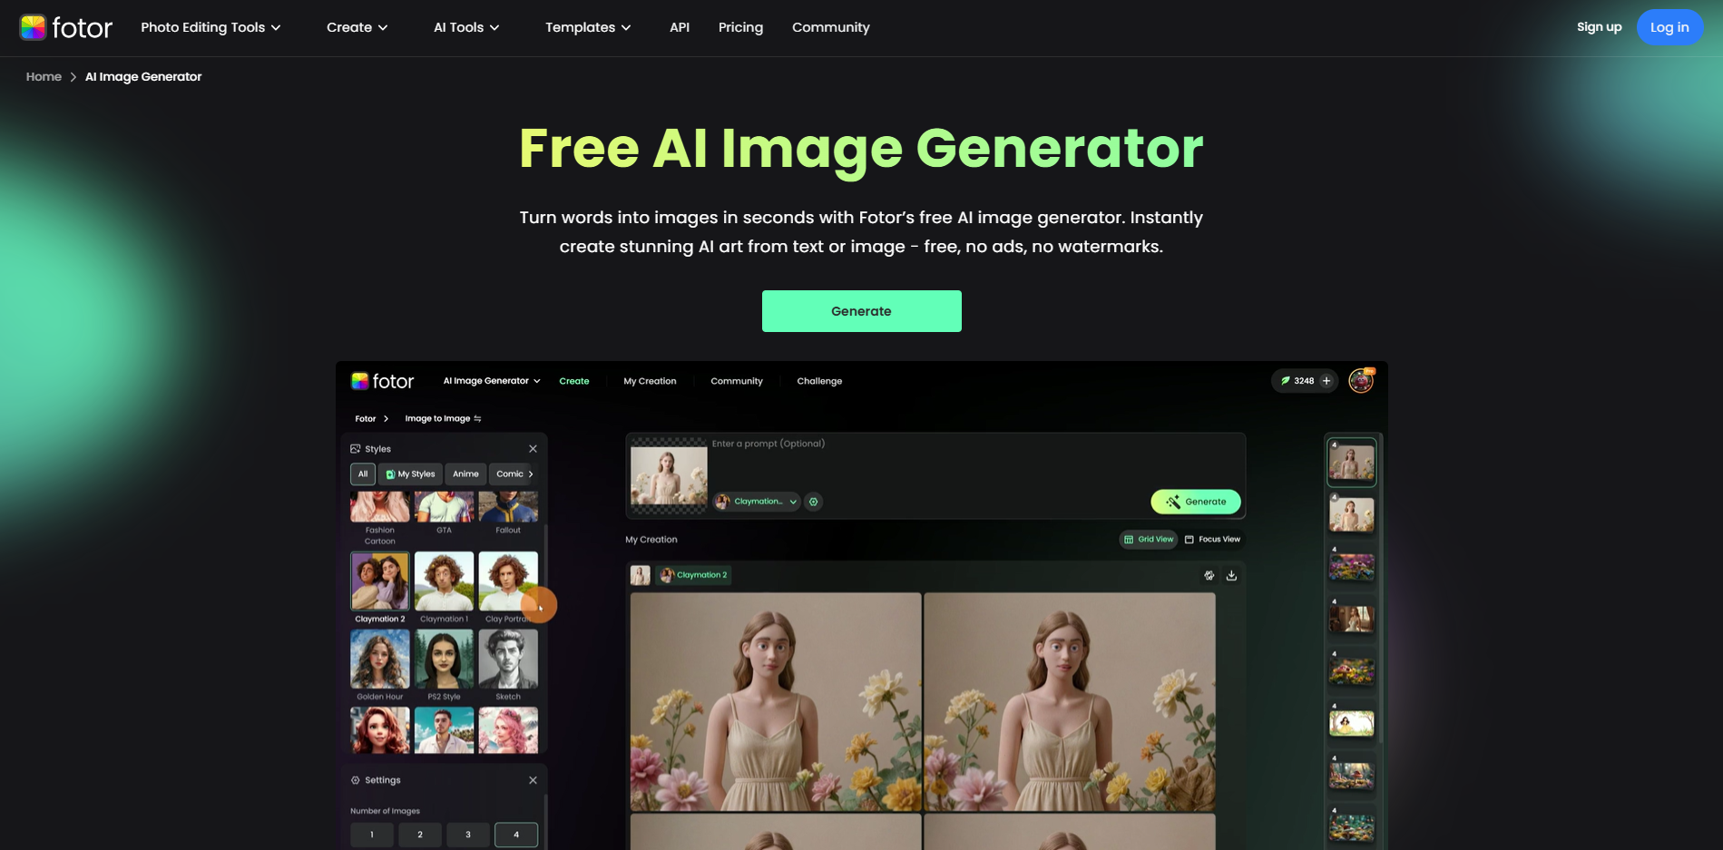Click the Generate button with the wand icon
Viewport: 1723px width, 850px height.
point(1196,502)
